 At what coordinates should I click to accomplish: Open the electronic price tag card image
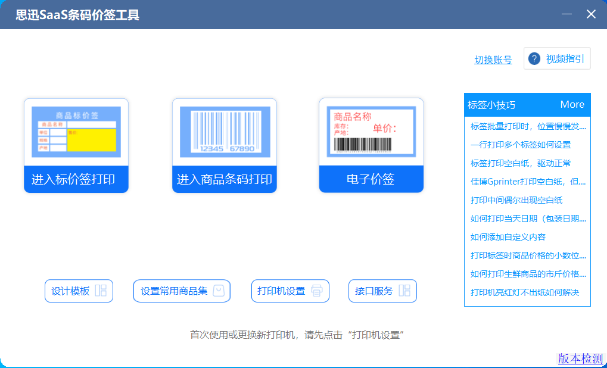click(x=371, y=132)
